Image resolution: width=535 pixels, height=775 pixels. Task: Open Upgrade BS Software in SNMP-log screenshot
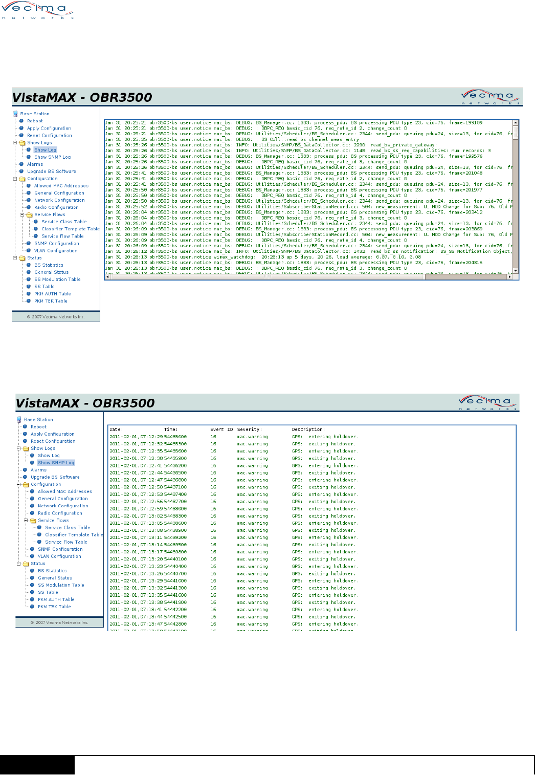coord(55,477)
